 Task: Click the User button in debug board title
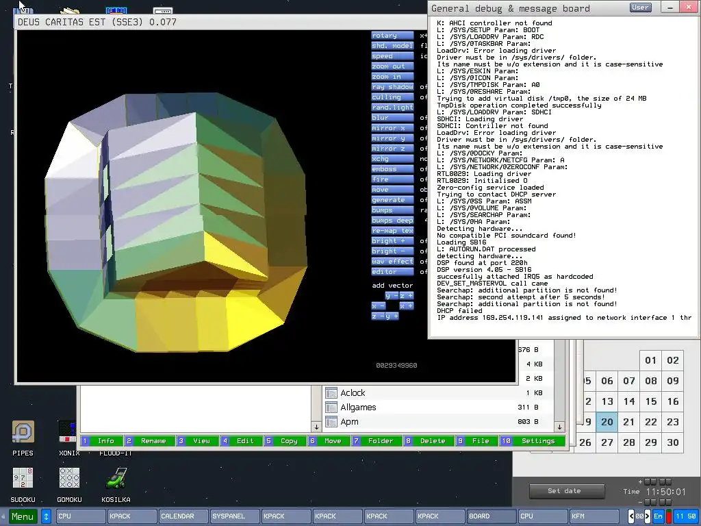point(641,7)
